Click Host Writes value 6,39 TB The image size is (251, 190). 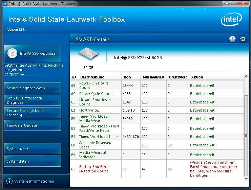tap(129, 110)
